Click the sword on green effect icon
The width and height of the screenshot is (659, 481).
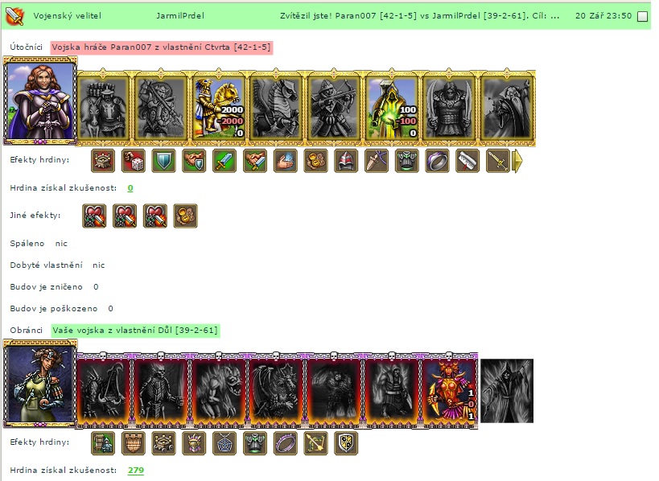point(224,161)
